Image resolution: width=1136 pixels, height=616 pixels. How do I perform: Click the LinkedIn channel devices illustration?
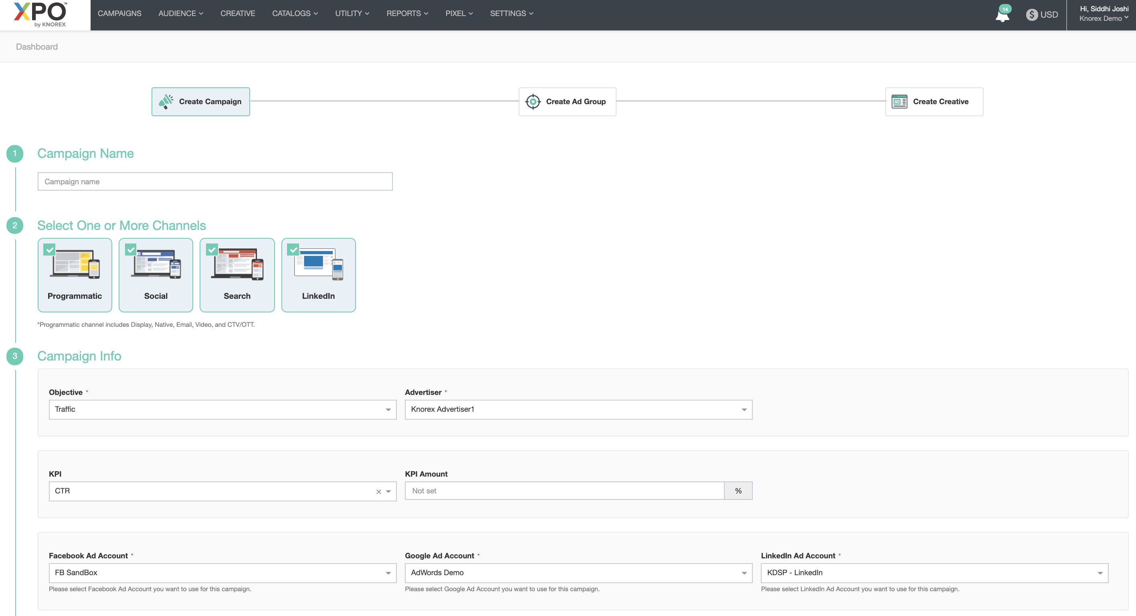(318, 264)
